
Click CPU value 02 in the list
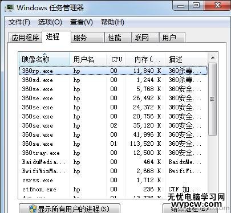point(114,125)
